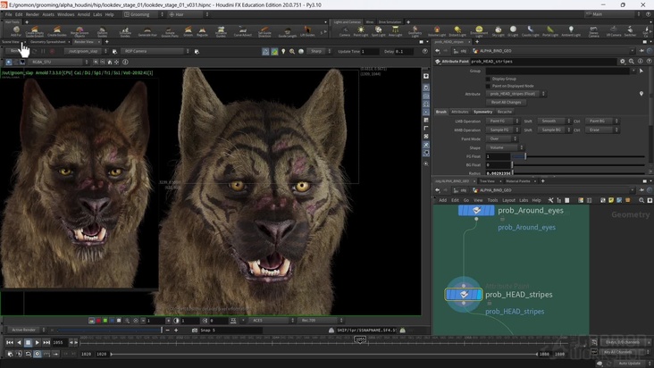Viewport: 654px width, 368px height.
Task: Open the Windows menu
Action: tap(65, 14)
